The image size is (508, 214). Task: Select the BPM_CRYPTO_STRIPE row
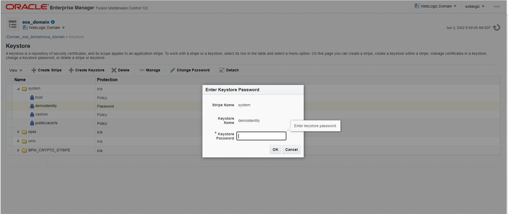[253, 150]
